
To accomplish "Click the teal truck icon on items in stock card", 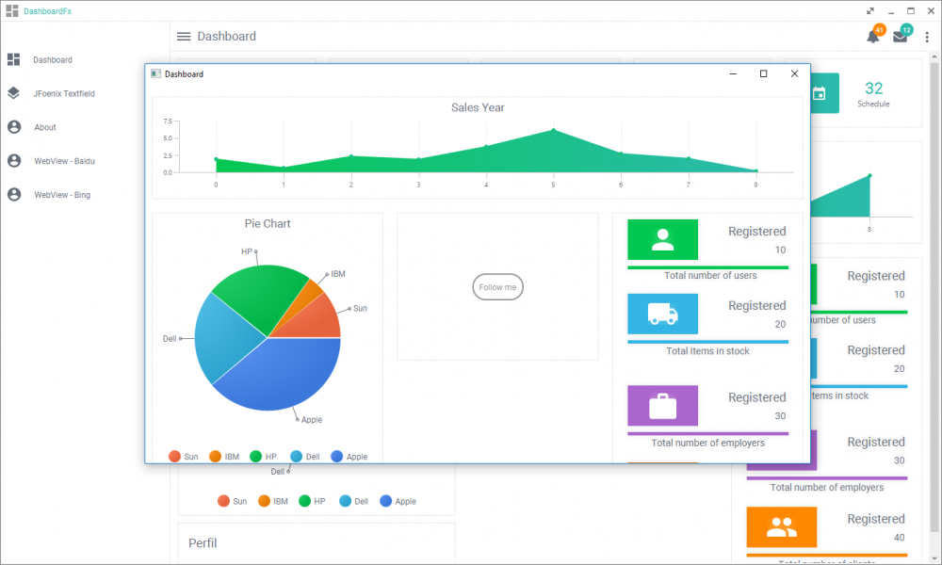I will pyautogui.click(x=662, y=314).
